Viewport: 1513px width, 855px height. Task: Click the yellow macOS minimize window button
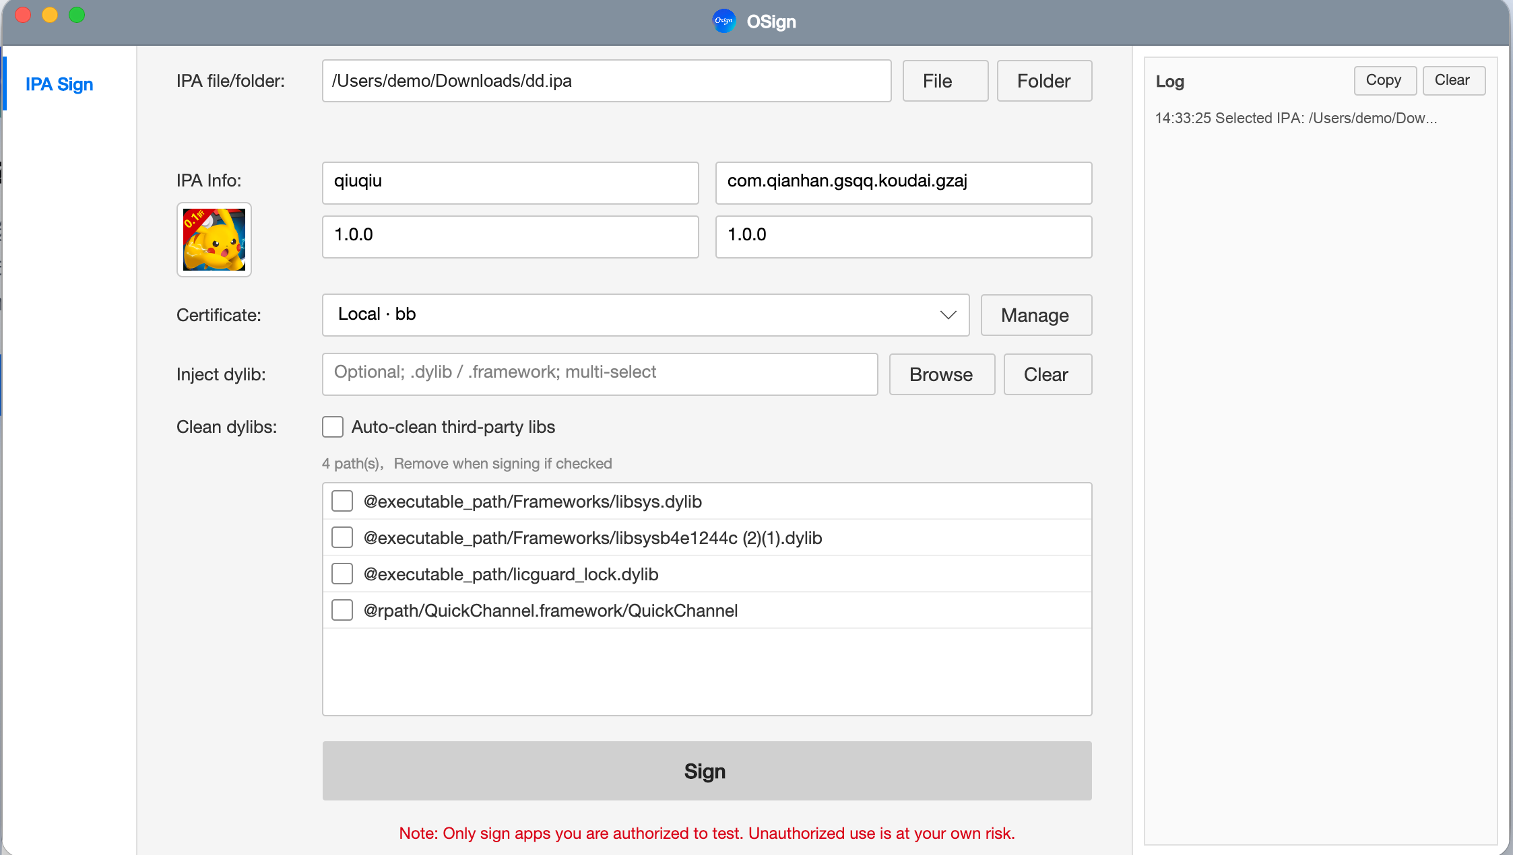click(x=50, y=15)
